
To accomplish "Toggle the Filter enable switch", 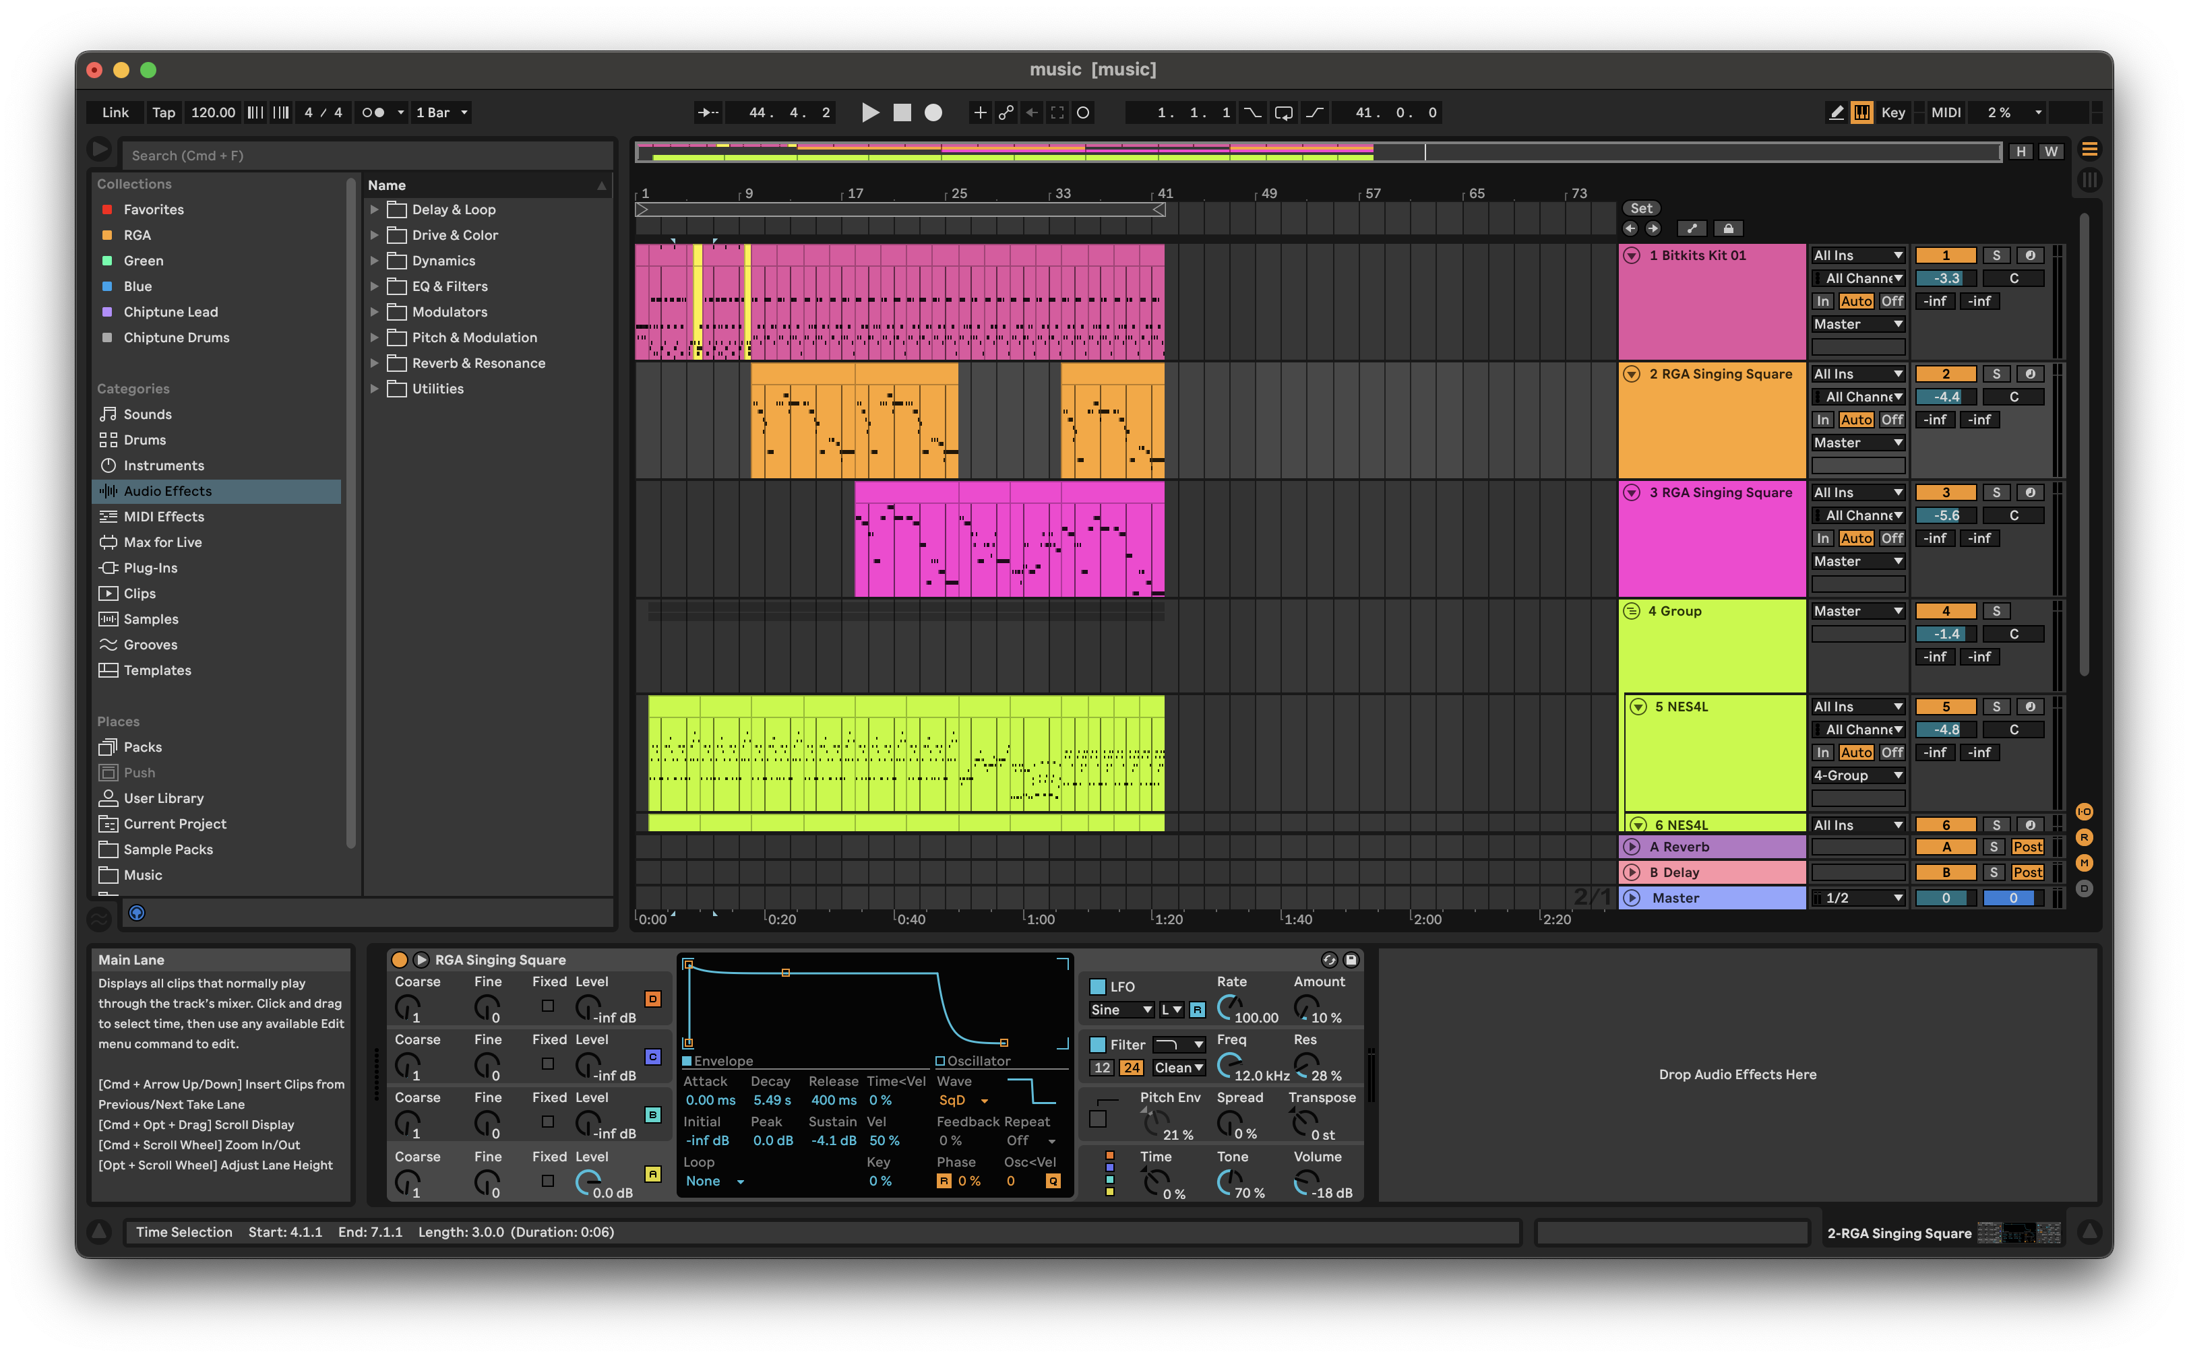I will (1097, 1045).
